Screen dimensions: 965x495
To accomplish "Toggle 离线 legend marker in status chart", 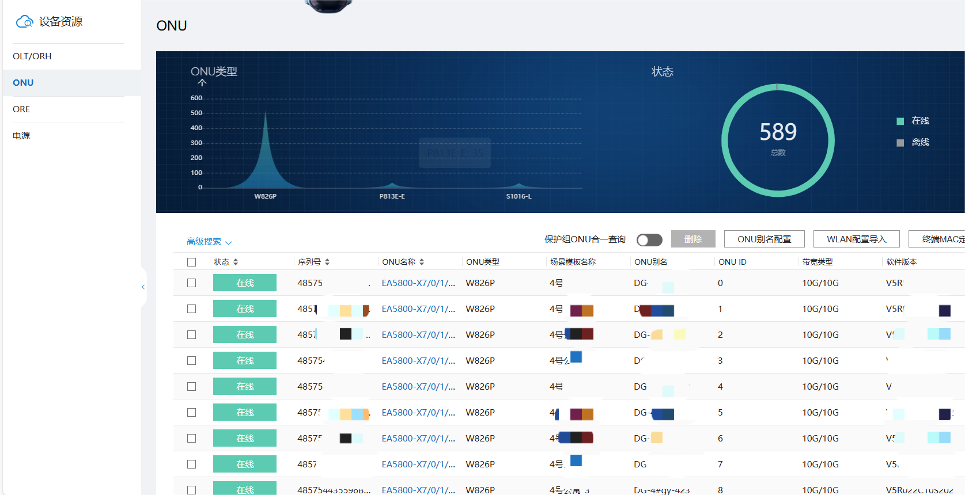I will coord(900,143).
